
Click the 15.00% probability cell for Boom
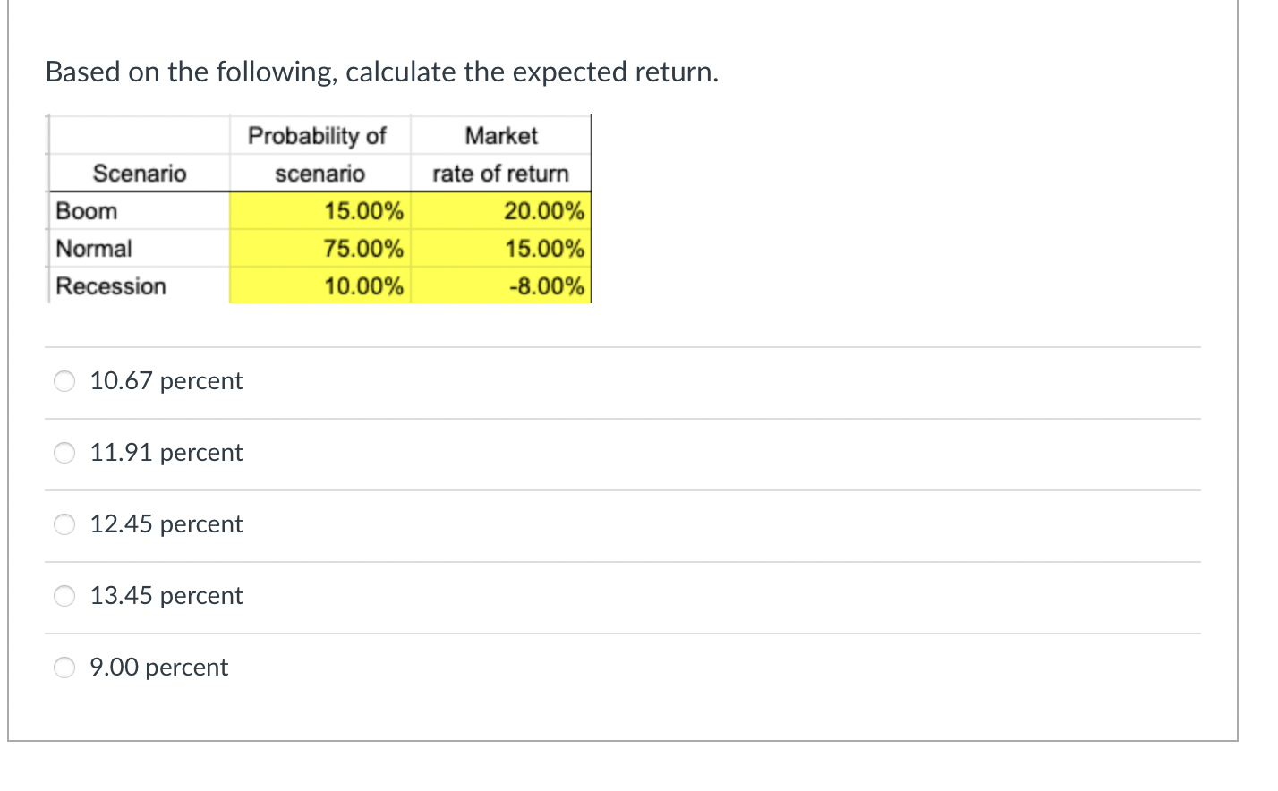click(x=362, y=211)
